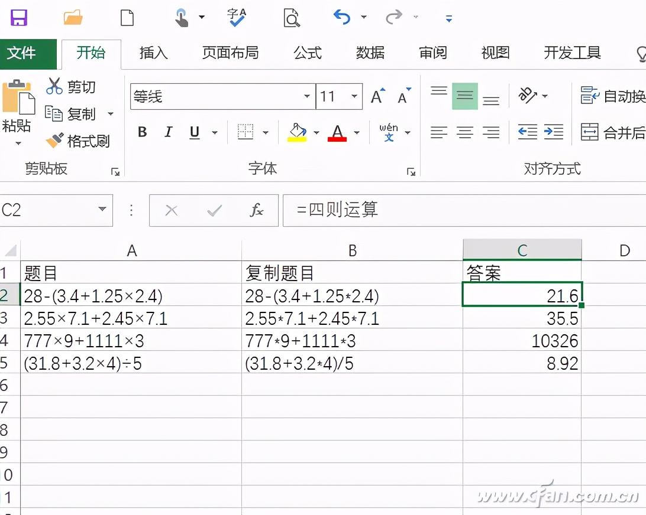Click the Spelling check icon
The width and height of the screenshot is (646, 515).
[x=237, y=18]
